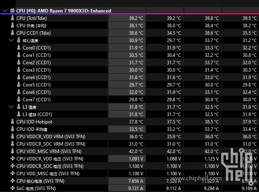The height and width of the screenshot is (192, 259).
Task: Click lightning icon beside SoC 电流
Action: coord(12,188)
